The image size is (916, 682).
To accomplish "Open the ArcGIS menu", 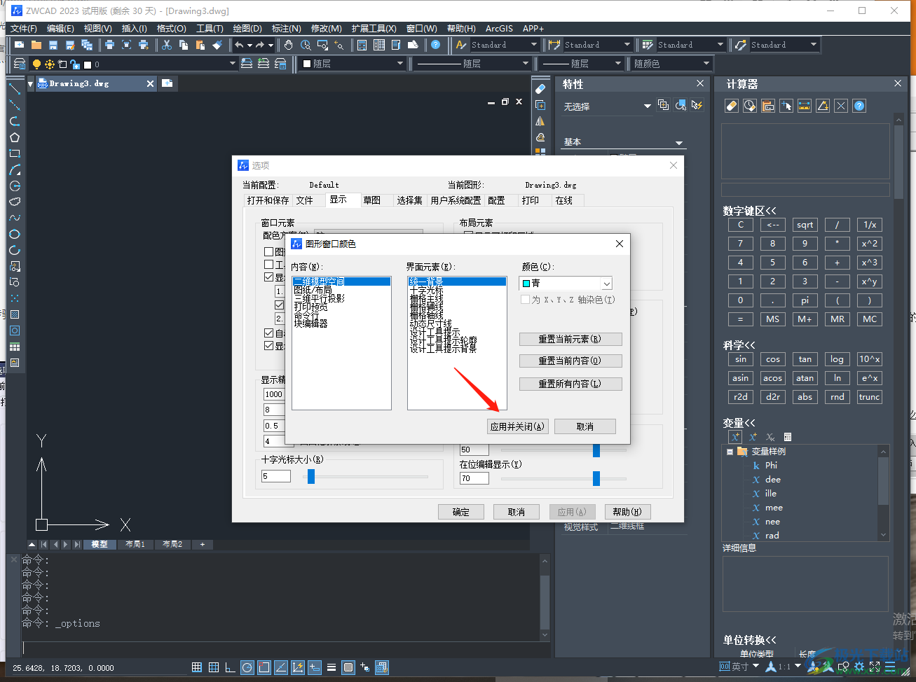I will [499, 29].
